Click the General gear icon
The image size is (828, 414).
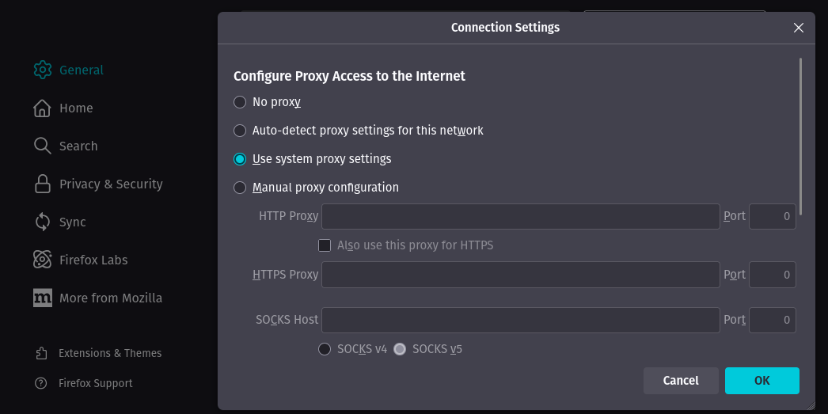coord(43,70)
